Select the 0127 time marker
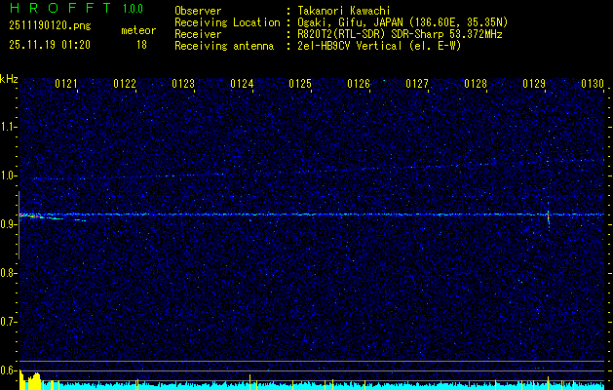 (x=417, y=85)
